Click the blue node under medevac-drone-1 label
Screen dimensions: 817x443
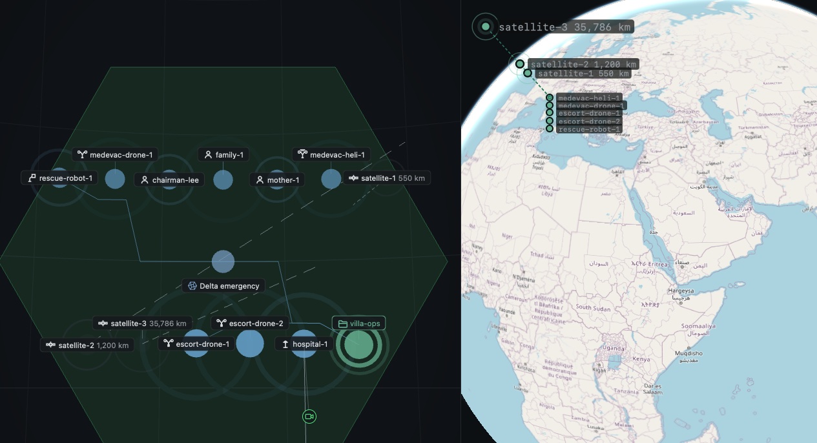pyautogui.click(x=115, y=179)
